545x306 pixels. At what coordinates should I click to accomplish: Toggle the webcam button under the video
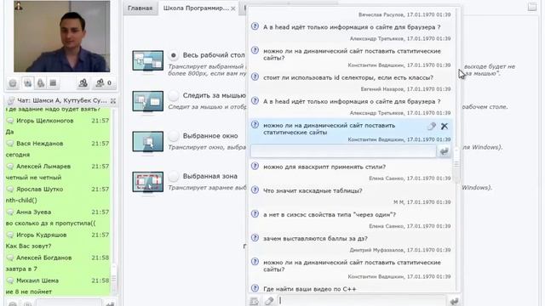click(x=27, y=83)
